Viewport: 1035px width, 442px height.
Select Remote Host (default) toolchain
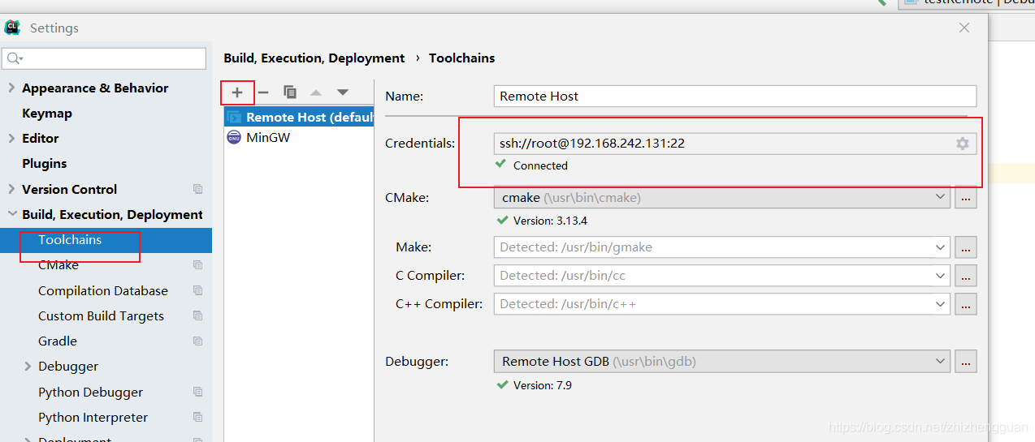click(x=299, y=118)
